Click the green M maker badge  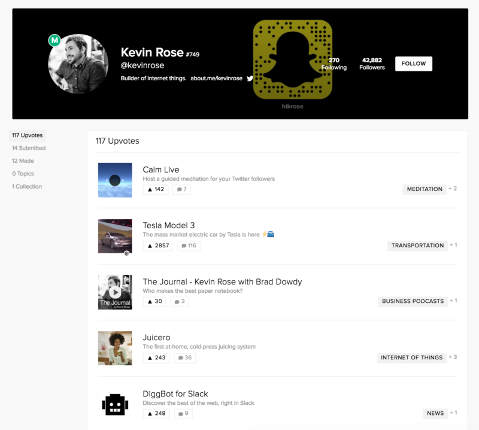(x=54, y=40)
